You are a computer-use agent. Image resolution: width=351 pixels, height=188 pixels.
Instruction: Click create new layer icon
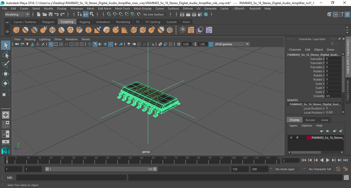(335, 131)
